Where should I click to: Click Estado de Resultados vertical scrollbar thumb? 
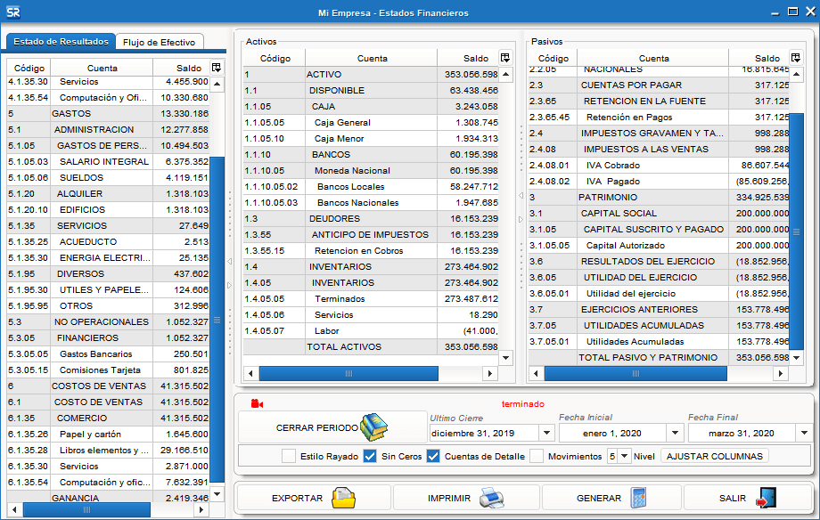pyautogui.click(x=217, y=320)
